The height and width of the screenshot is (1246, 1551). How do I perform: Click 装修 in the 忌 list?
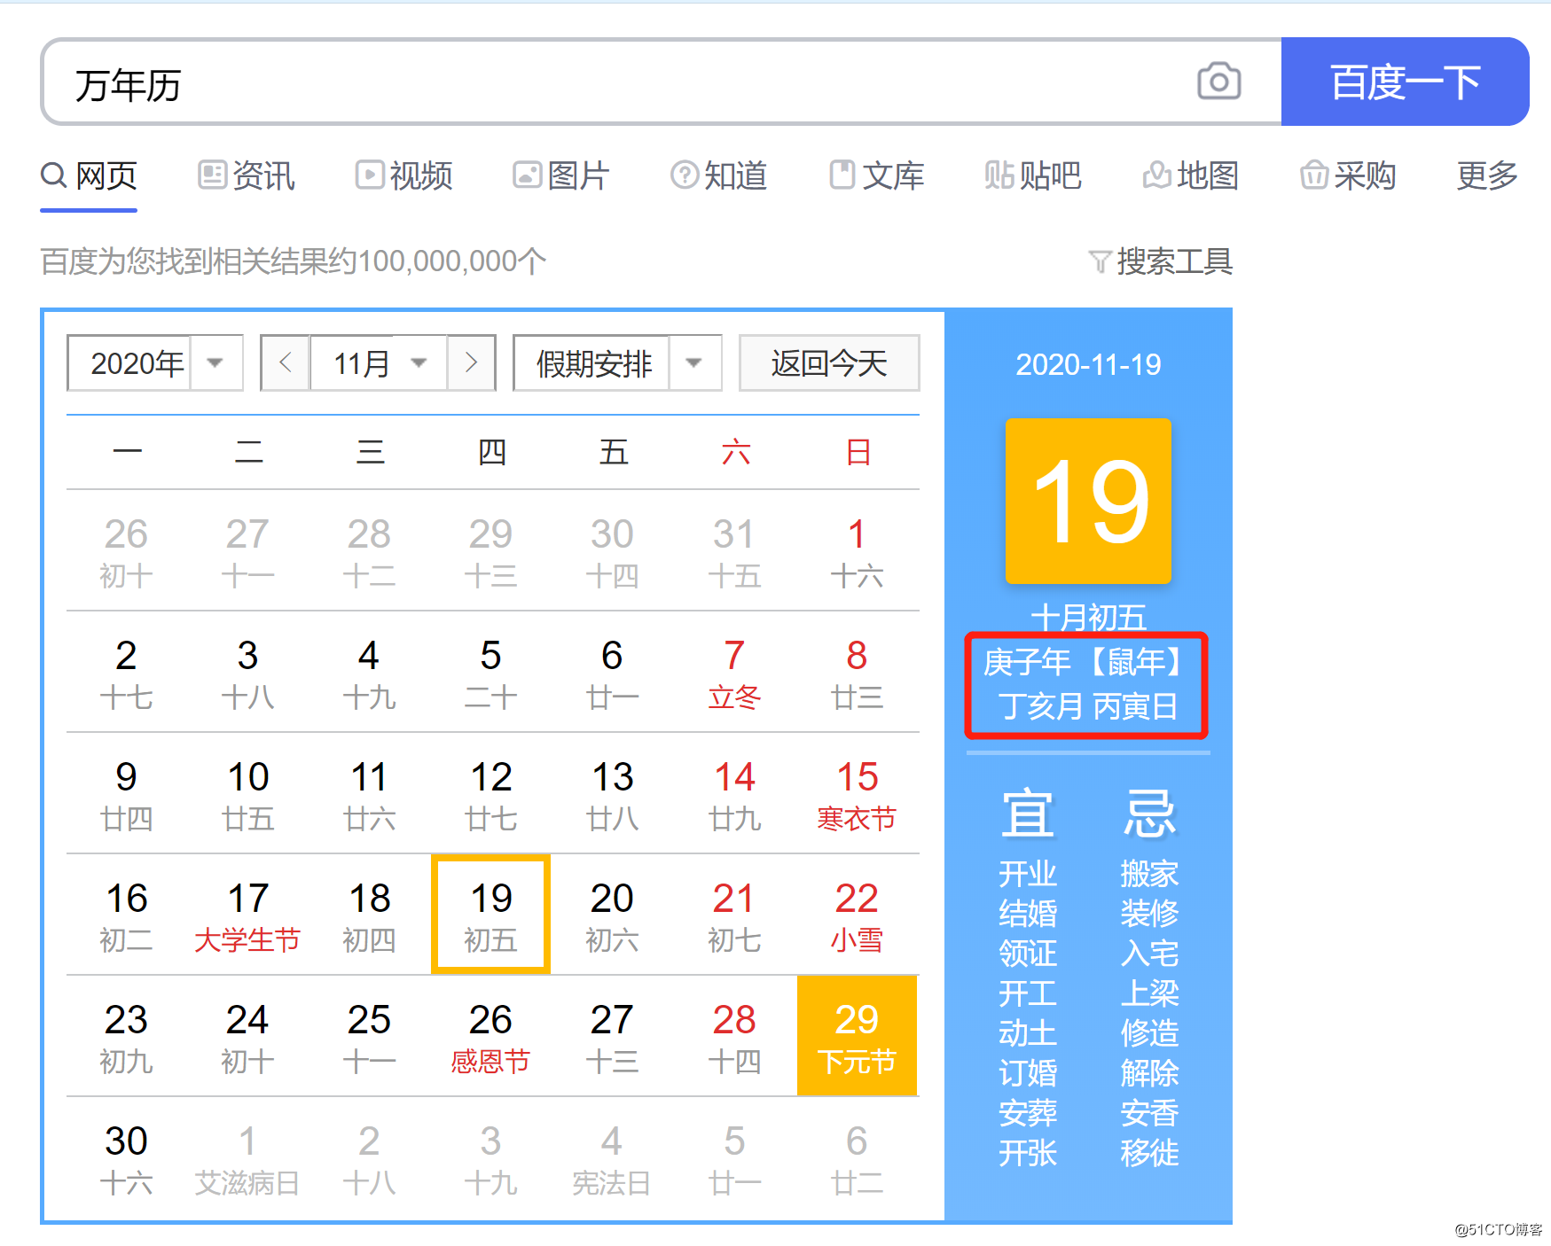1149,913
